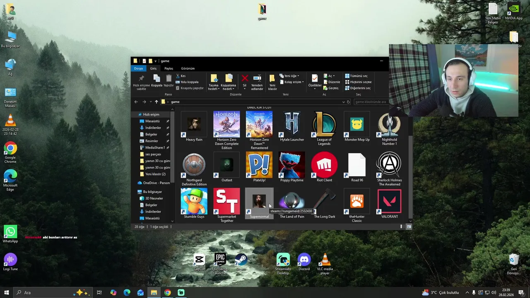
Task: Select the Stumble Guys shortcut
Action: click(194, 204)
